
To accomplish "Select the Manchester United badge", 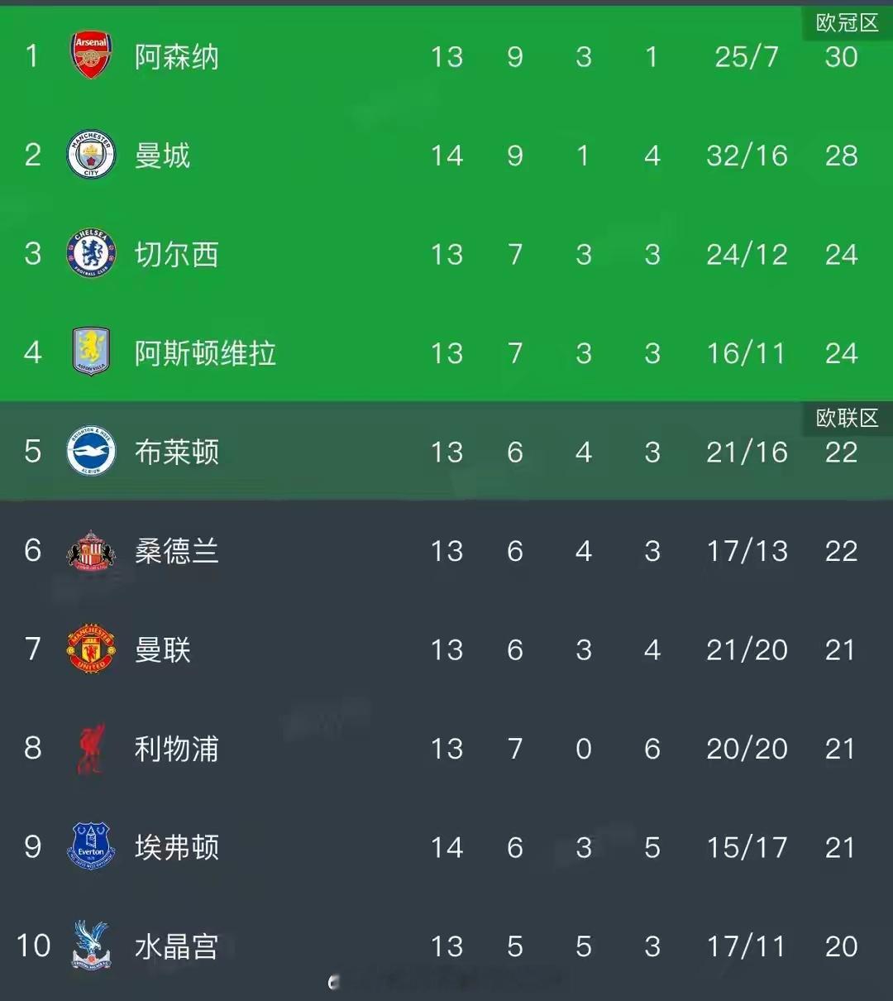I will pyautogui.click(x=91, y=649).
